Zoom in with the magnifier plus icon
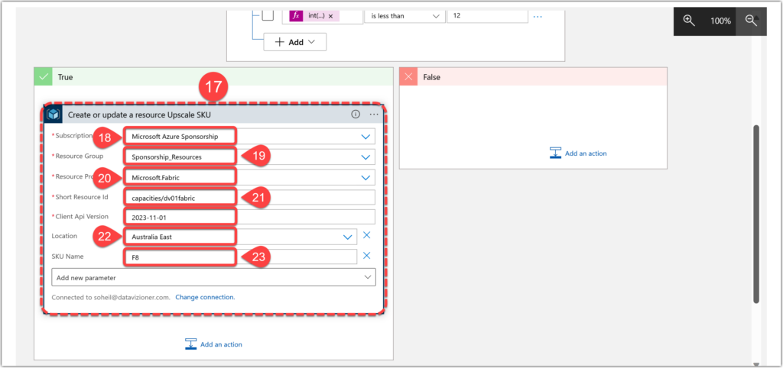 pos(689,21)
